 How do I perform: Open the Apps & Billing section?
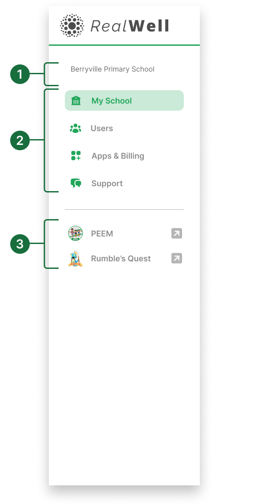click(x=117, y=156)
